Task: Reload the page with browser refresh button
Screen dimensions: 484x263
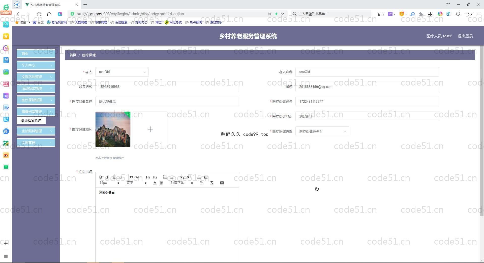Action: point(39,14)
